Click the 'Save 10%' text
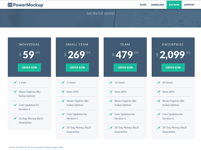 (73, 92)
